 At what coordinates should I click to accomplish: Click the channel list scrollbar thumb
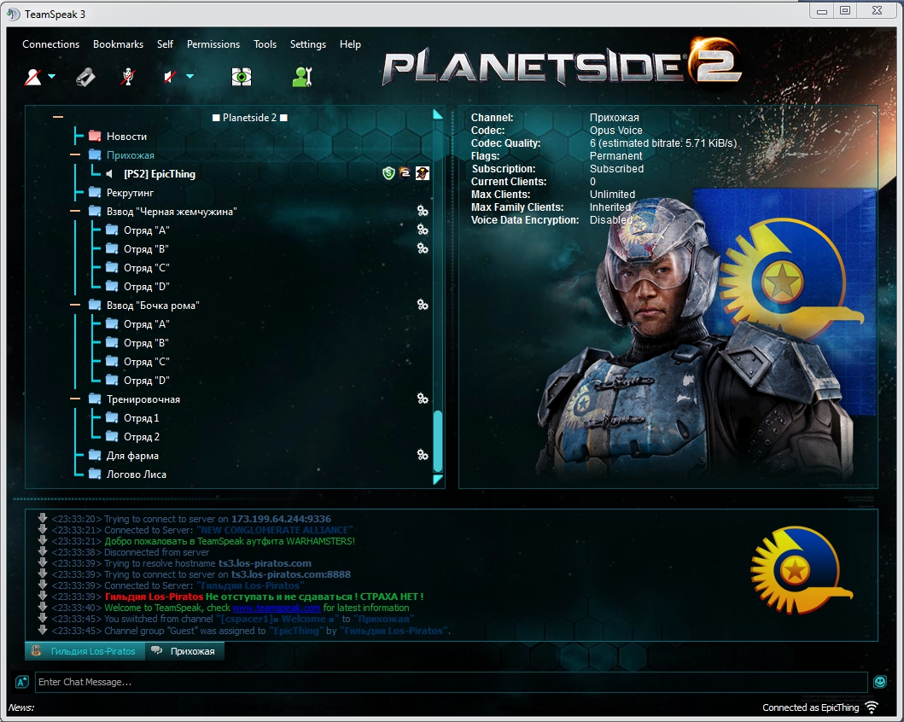(x=438, y=441)
